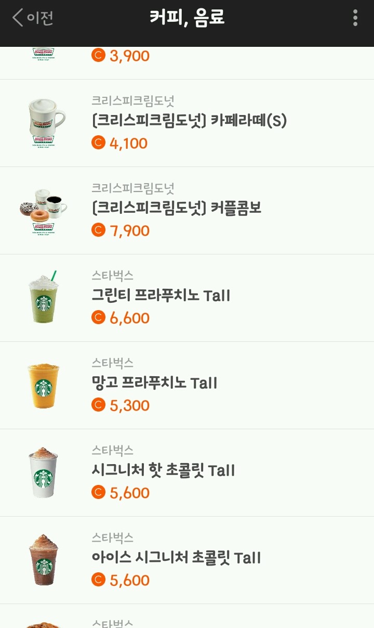Tap the 커플콤보 donut and coffee image

(44, 209)
